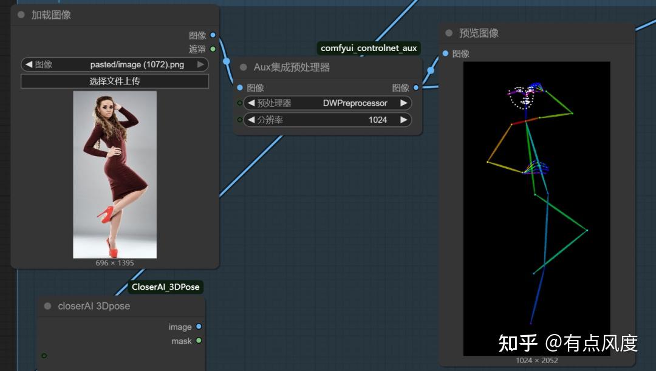Click the mask output slot on closerAI 3Dpose

coord(199,341)
